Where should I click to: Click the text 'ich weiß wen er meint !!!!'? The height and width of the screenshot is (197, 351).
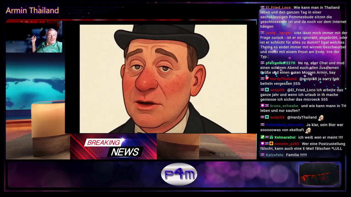click(x=321, y=137)
